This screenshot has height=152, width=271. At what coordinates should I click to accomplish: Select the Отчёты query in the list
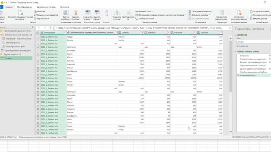(16, 58)
